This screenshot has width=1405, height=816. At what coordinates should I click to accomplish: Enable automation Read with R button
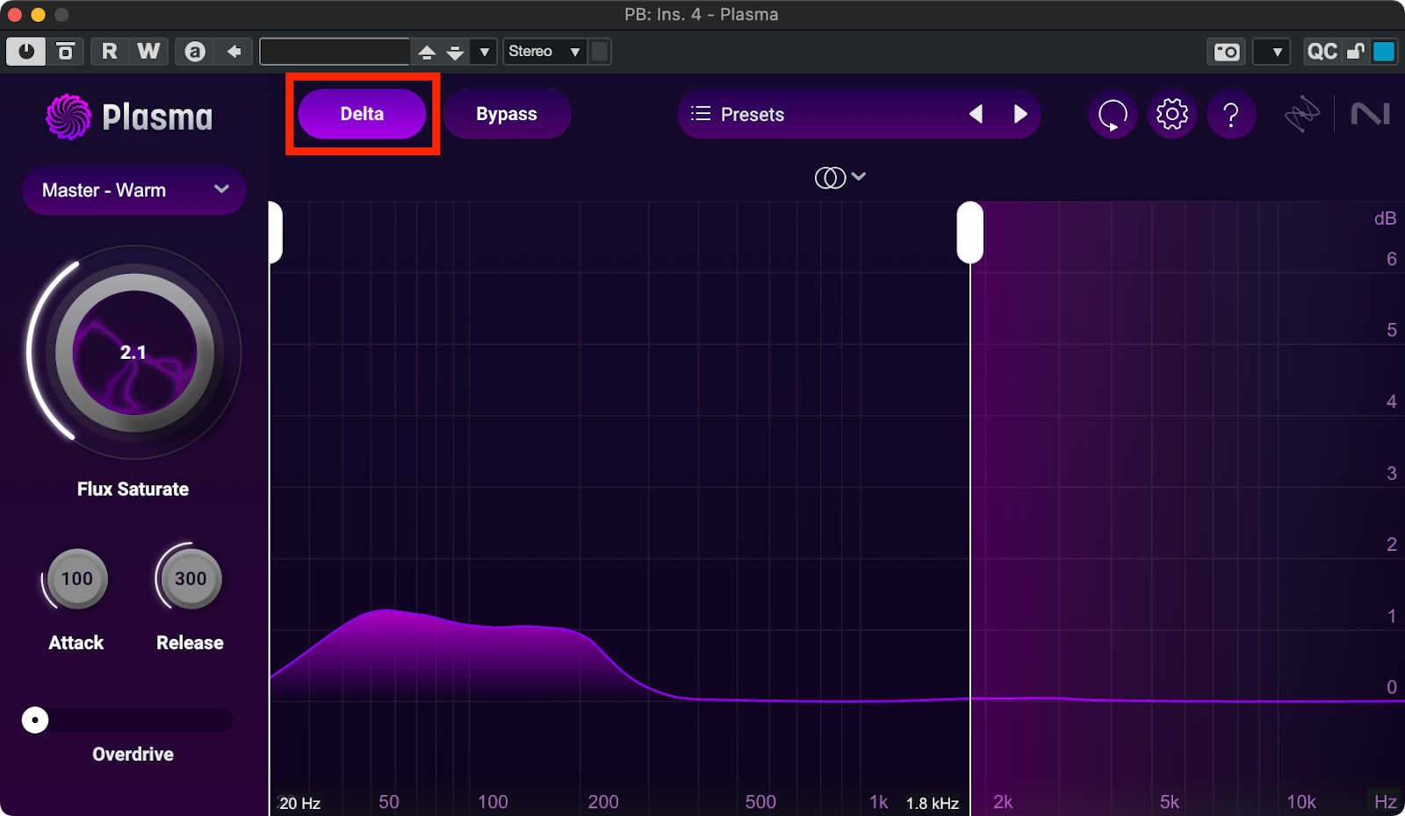[x=110, y=52]
